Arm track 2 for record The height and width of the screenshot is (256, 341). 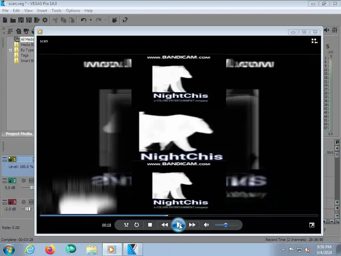pos(24,181)
